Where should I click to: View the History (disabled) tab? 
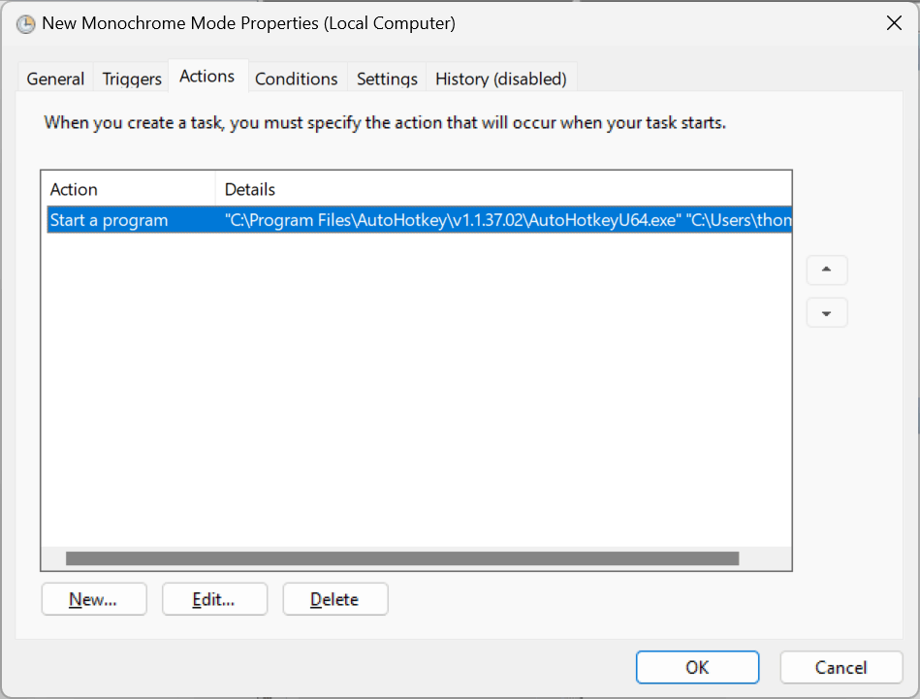coord(501,79)
